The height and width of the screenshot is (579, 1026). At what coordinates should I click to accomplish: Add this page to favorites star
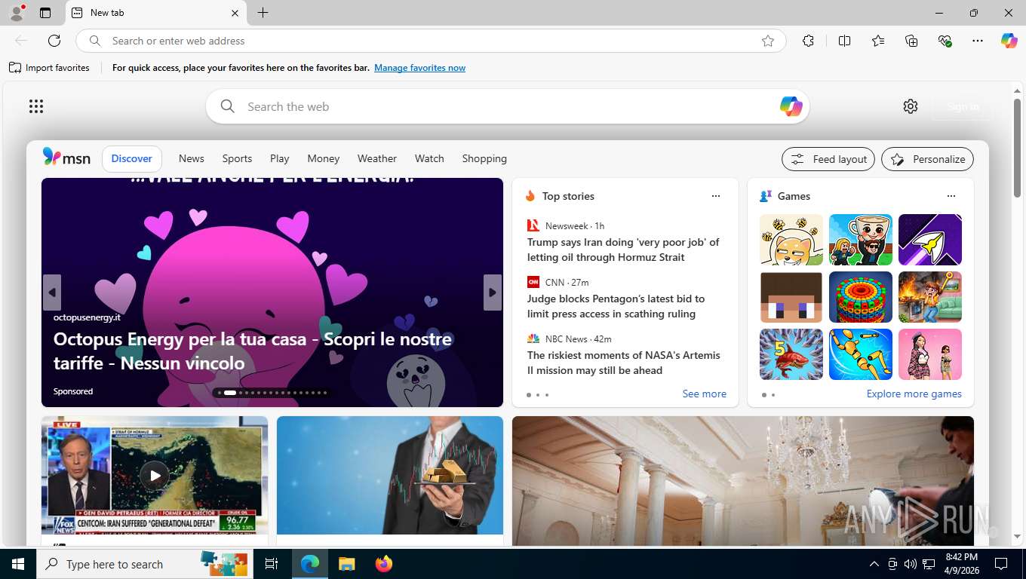768,41
